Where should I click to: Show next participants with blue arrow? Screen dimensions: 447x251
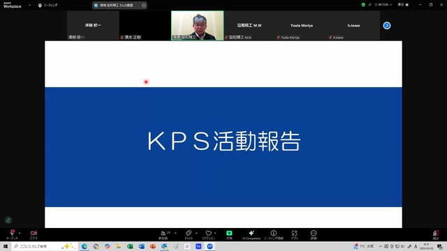tap(387, 26)
